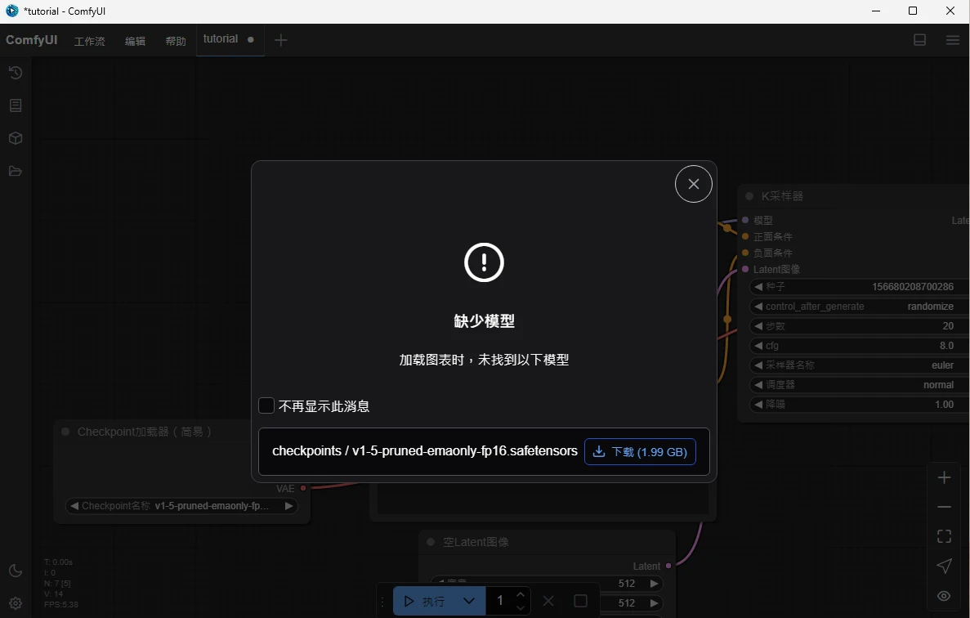Toggle dark theme moon icon
The image size is (970, 618).
16,571
